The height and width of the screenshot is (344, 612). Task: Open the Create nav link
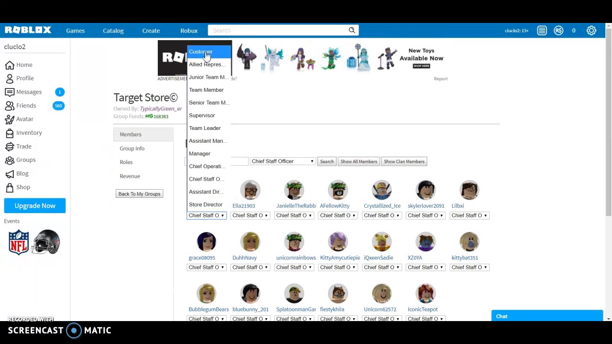click(151, 31)
